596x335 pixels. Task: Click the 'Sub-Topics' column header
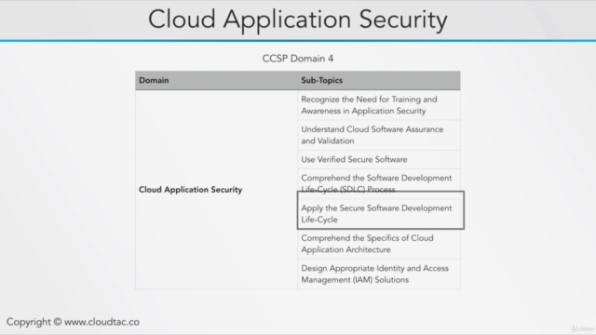(x=379, y=80)
